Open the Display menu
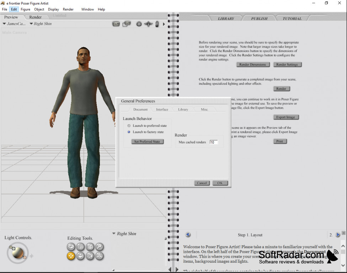The height and width of the screenshot is (273, 347). [x=54, y=9]
